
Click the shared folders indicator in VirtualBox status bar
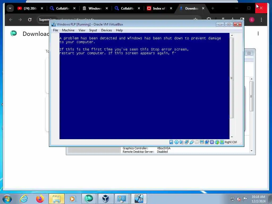coord(197,142)
